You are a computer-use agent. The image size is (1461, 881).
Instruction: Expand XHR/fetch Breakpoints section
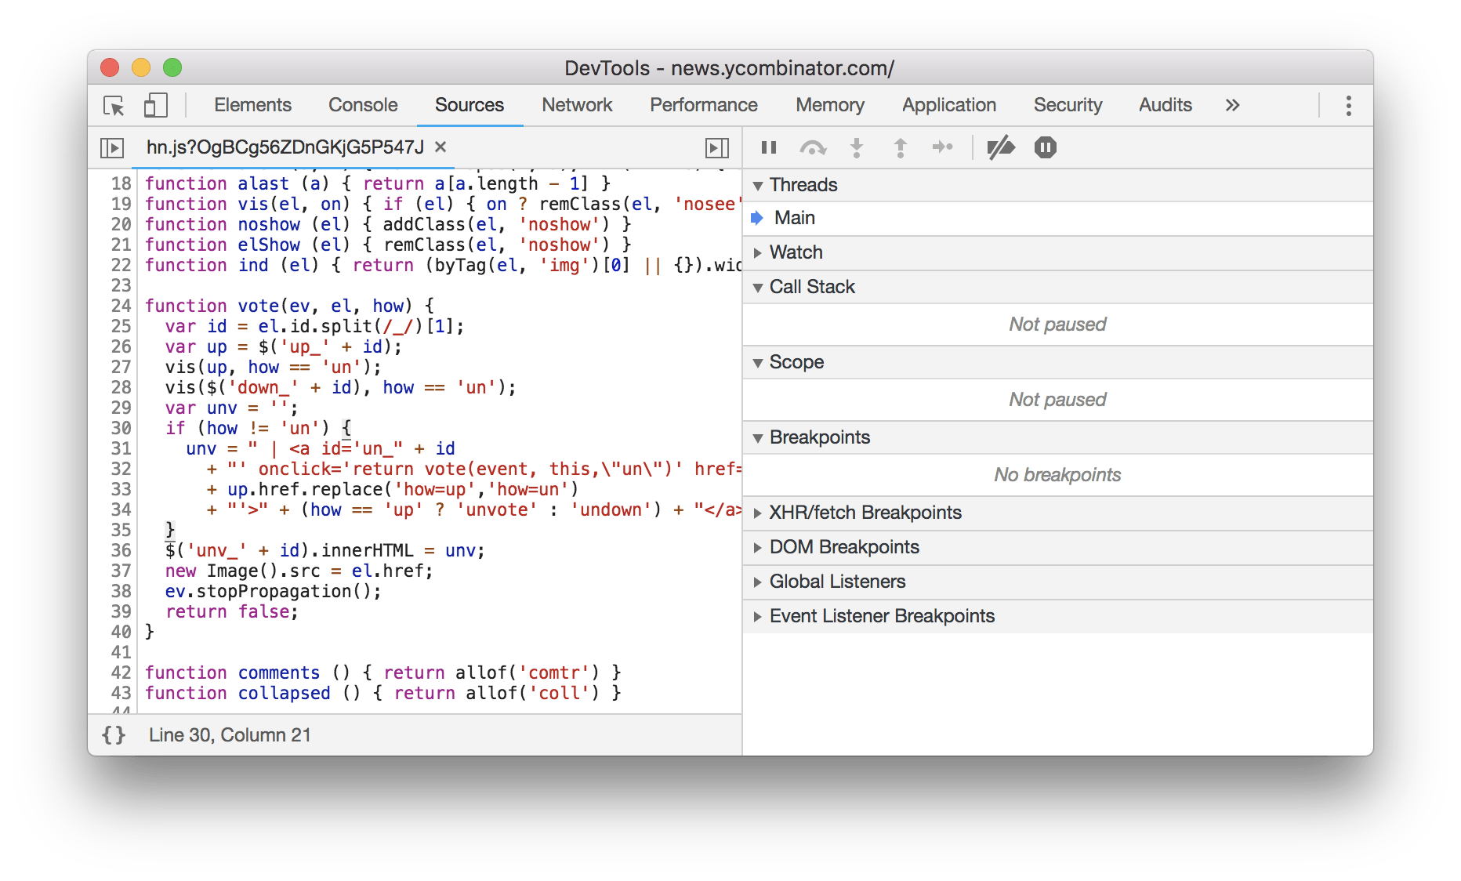[865, 513]
